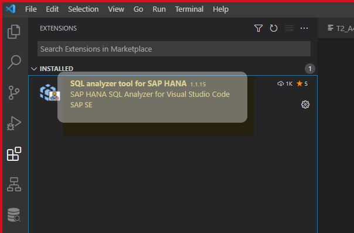Screen dimensions: 354x233
Task: Open the Run menu
Action: pyautogui.click(x=159, y=9)
